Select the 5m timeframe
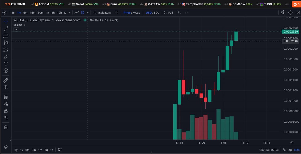301x154 pixels. coord(25,13)
